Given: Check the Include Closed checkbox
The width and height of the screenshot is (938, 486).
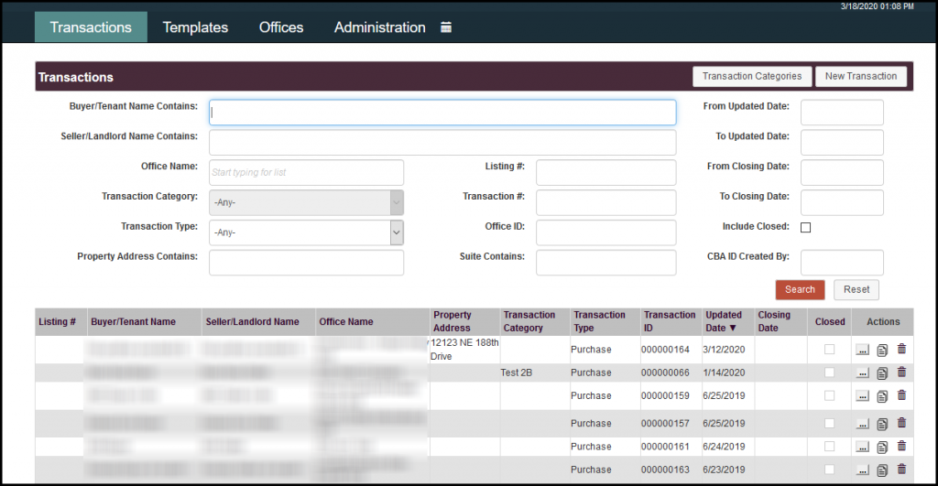Looking at the screenshot, I should click(x=806, y=227).
